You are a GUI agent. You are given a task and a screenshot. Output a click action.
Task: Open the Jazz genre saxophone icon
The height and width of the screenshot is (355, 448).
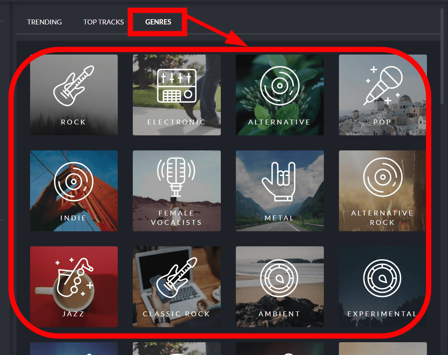click(74, 277)
